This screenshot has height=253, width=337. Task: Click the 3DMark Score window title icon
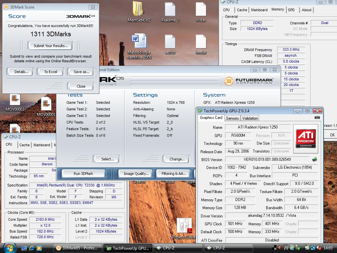(x=6, y=7)
